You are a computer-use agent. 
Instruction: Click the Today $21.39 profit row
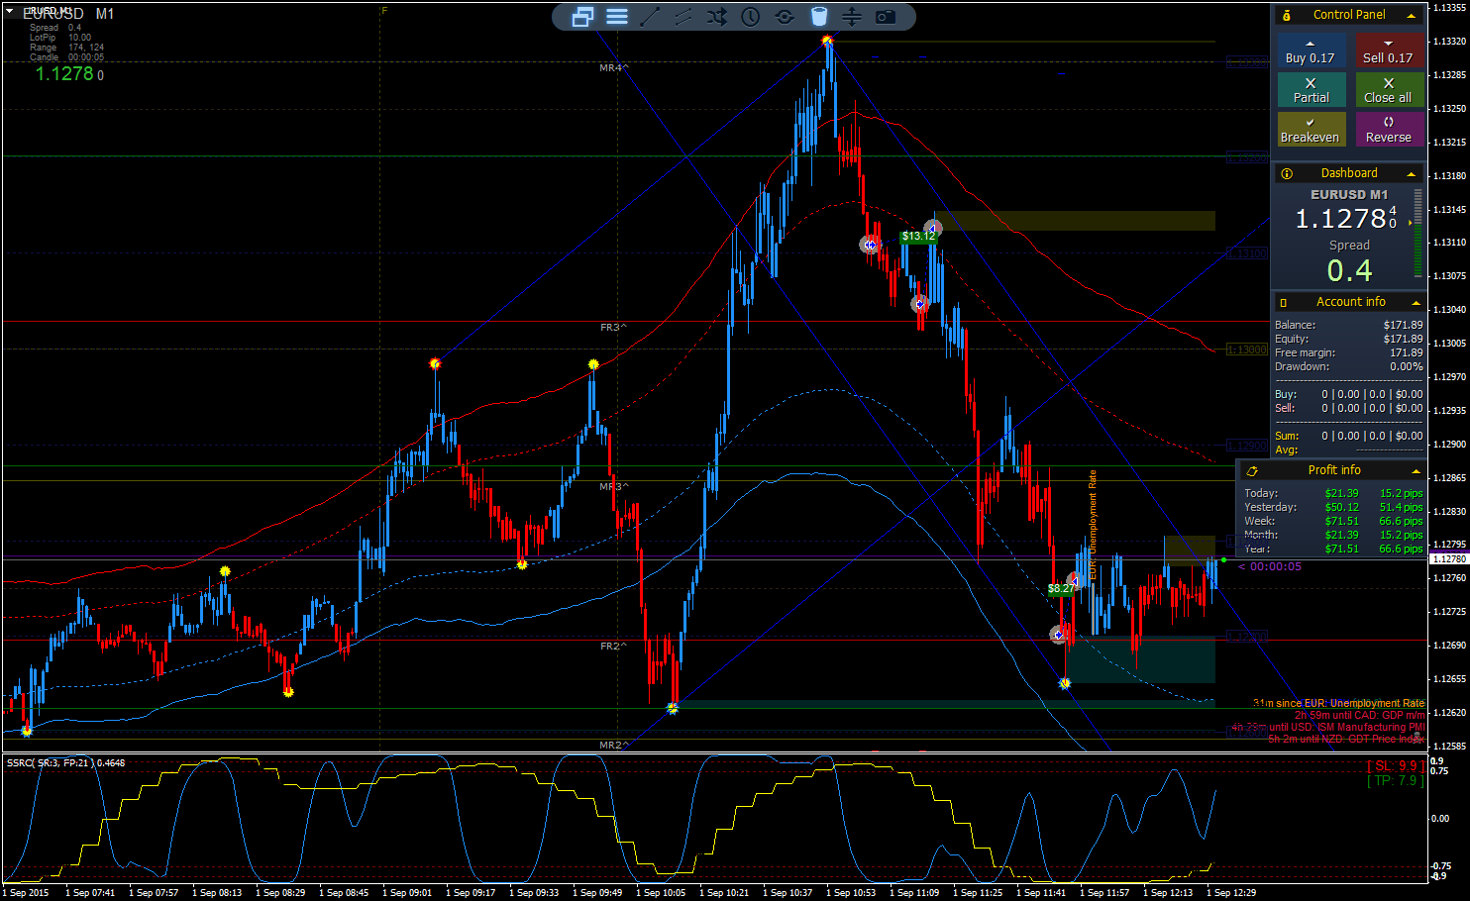pos(1333,493)
